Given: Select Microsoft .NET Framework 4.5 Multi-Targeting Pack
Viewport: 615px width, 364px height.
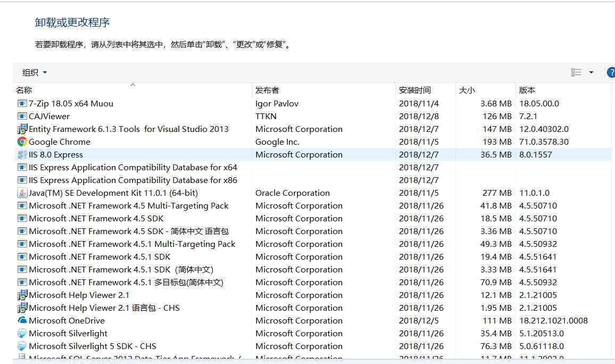Looking at the screenshot, I should [129, 205].
